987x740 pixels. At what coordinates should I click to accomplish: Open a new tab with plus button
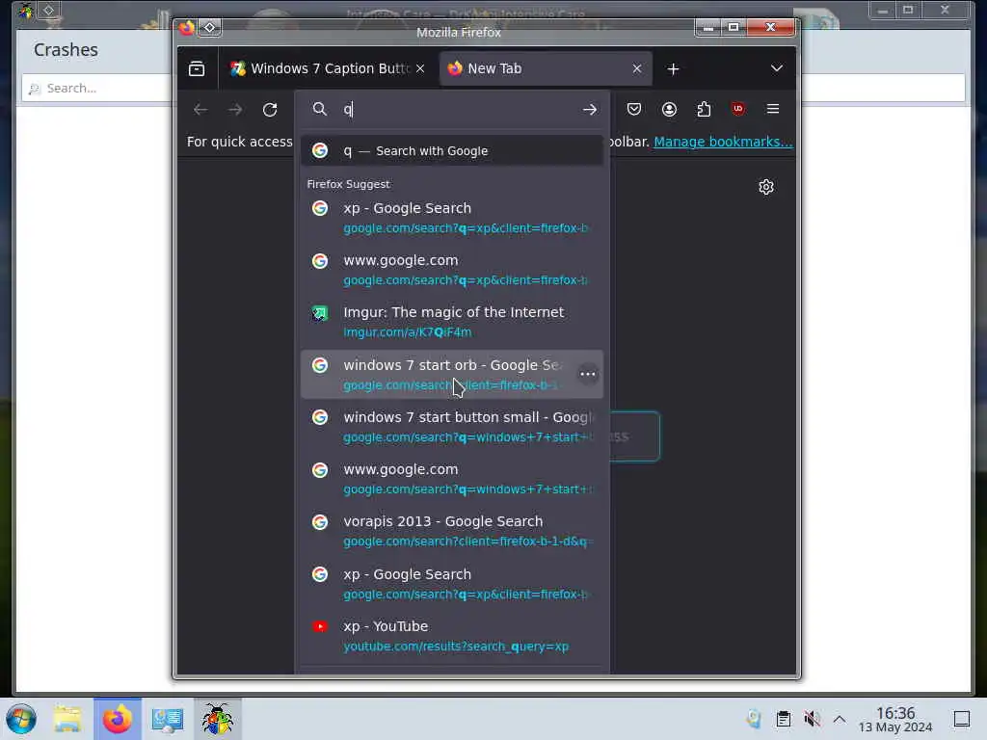(x=673, y=69)
